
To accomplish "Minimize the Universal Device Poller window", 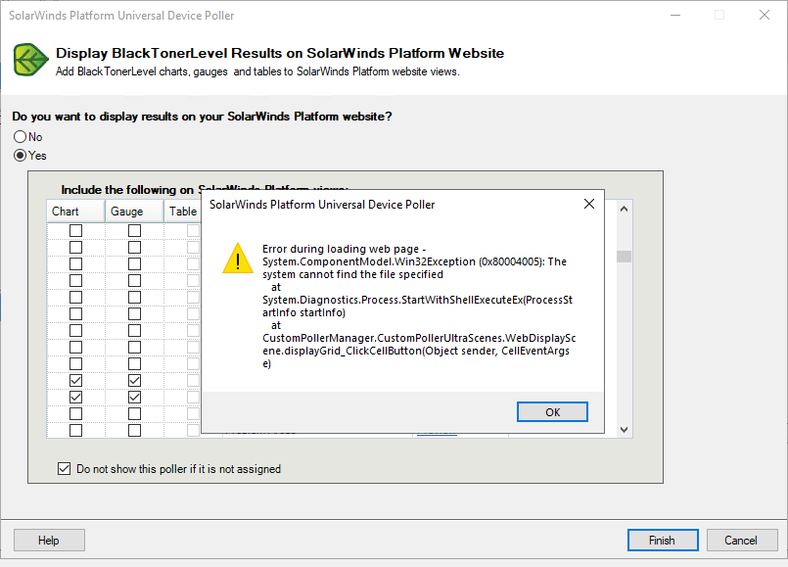I will click(675, 15).
